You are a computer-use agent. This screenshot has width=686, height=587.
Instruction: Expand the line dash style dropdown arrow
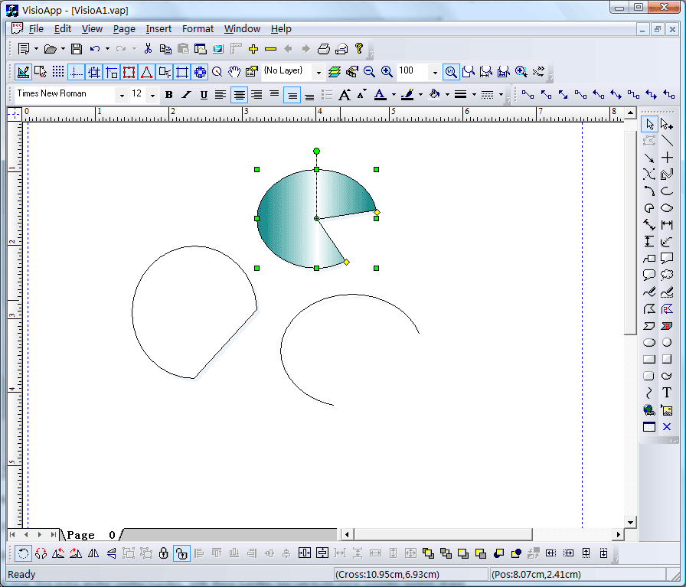(x=501, y=95)
